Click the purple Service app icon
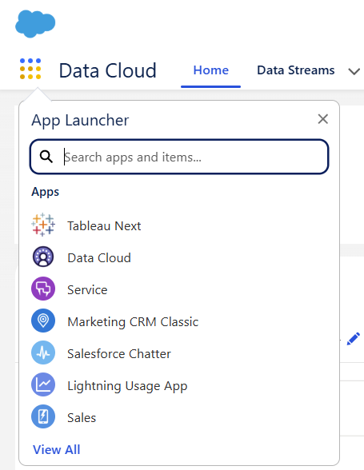 (43, 289)
